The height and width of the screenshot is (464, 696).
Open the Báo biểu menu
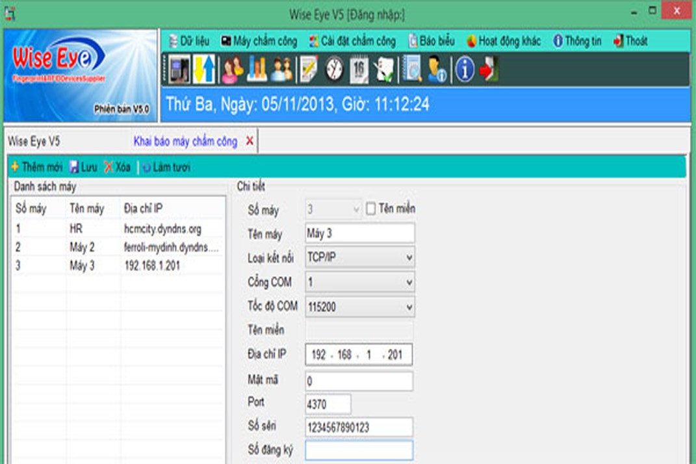click(x=432, y=42)
